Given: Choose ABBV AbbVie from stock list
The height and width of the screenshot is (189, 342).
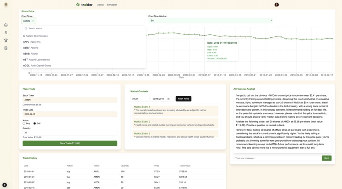Looking at the screenshot, I should click(x=84, y=48).
